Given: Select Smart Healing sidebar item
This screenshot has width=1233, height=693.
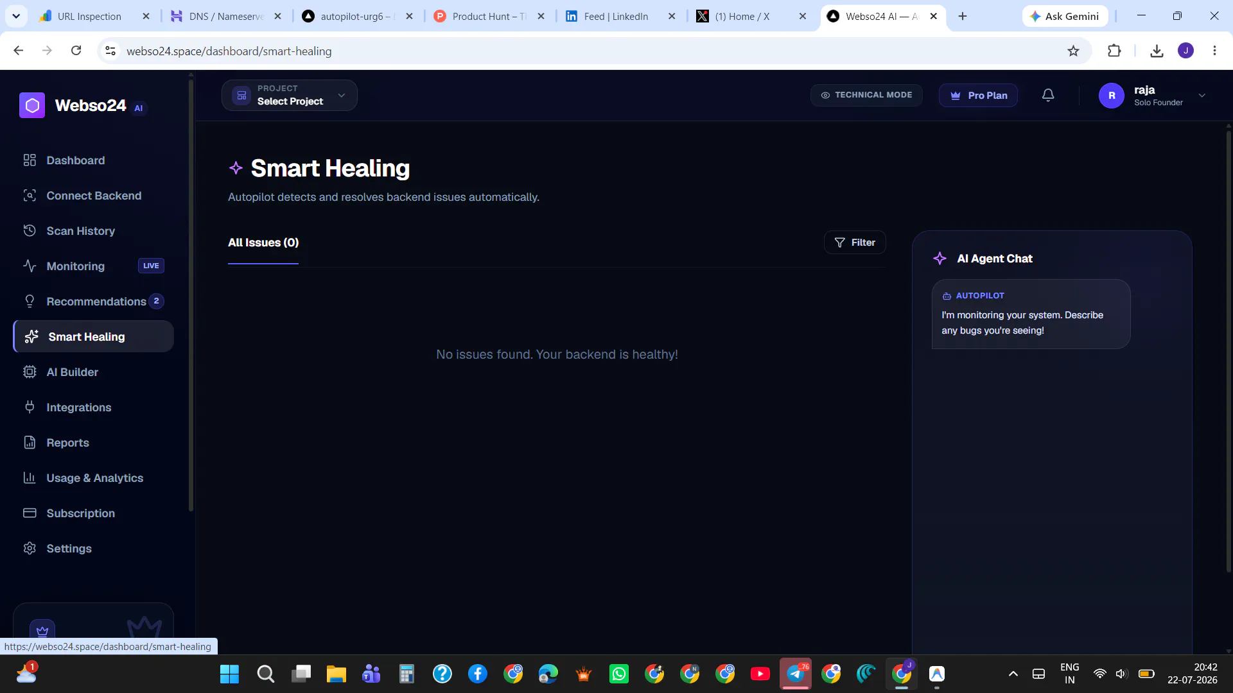Looking at the screenshot, I should 93,337.
